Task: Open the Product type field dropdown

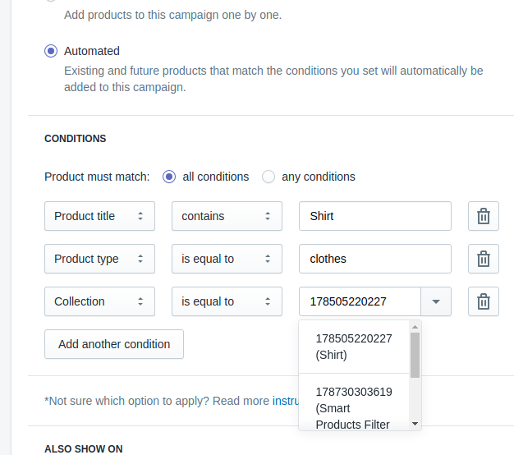Action: pyautogui.click(x=99, y=259)
